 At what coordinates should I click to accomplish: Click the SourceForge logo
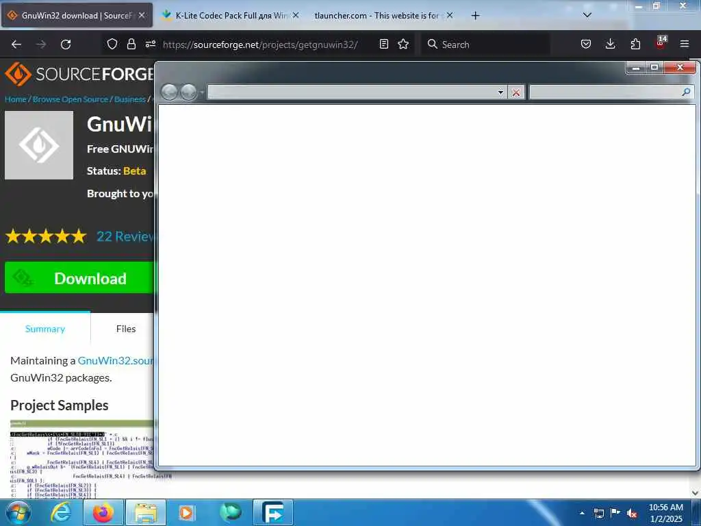[79, 74]
